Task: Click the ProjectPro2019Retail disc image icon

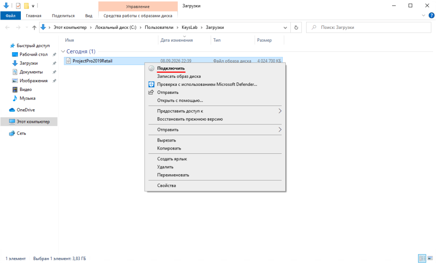Action: (69, 61)
